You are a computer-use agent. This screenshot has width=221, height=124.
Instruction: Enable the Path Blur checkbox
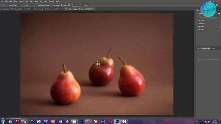(219, 27)
